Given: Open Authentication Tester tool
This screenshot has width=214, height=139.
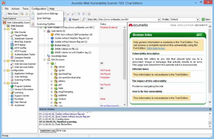Looking at the screenshot, I should pos(25,54).
